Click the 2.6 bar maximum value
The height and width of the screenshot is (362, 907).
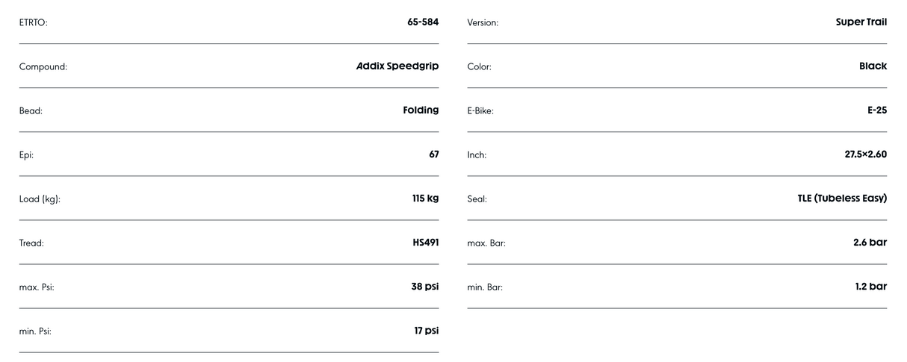pos(870,243)
